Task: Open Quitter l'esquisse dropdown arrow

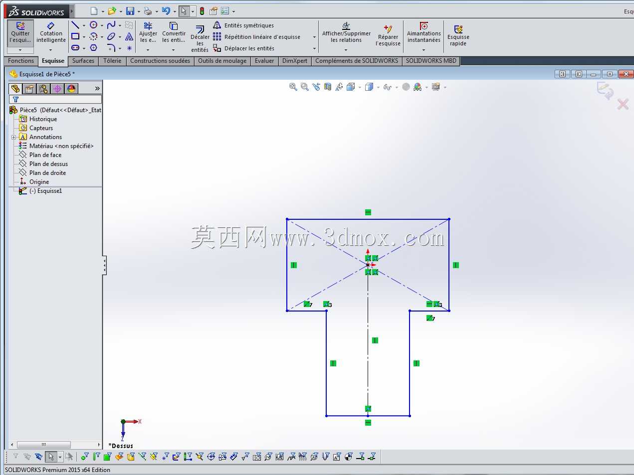Action: [x=20, y=50]
